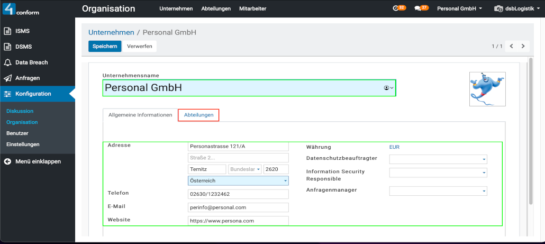Click the Menü einklappen arrow icon
The width and height of the screenshot is (545, 244).
(8, 161)
